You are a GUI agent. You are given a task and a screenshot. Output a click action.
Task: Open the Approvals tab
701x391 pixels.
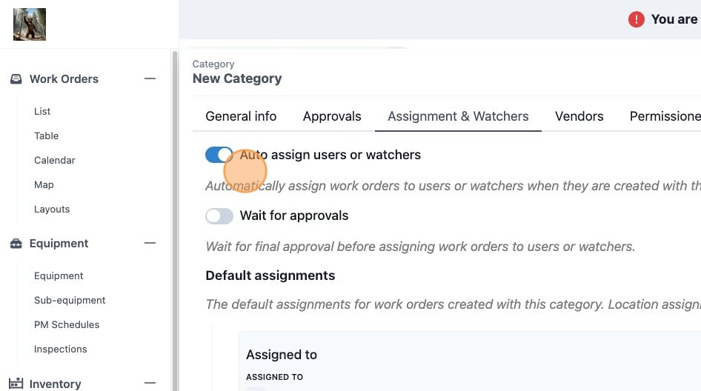332,116
